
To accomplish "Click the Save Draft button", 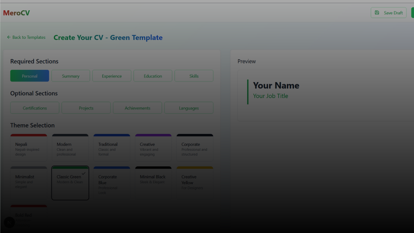I will pyautogui.click(x=388, y=13).
